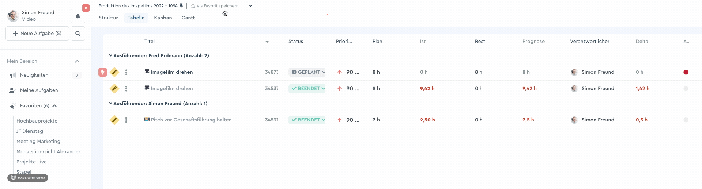The height and width of the screenshot is (189, 702).
Task: Click red status dot in first row
Action: click(x=686, y=72)
